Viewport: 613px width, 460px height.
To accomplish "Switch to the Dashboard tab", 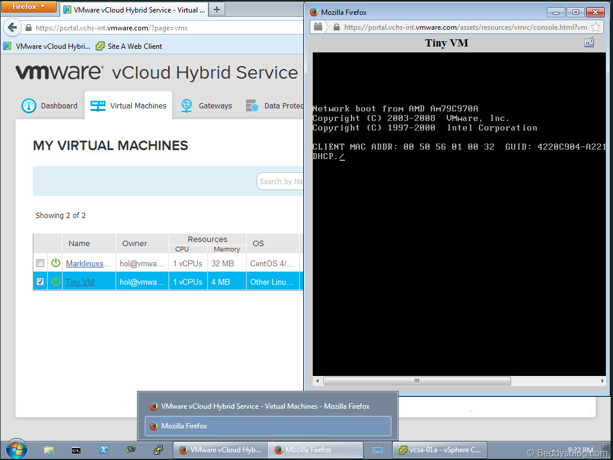I will (x=49, y=105).
